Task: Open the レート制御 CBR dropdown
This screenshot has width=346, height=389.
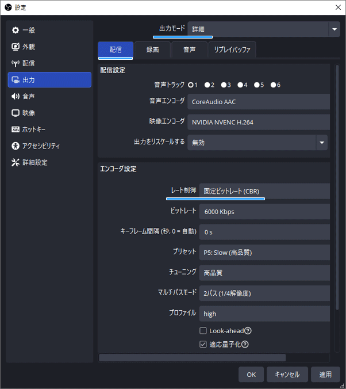Action: point(264,191)
